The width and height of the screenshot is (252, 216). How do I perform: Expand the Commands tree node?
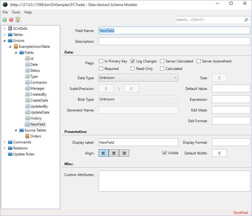click(x=5, y=142)
